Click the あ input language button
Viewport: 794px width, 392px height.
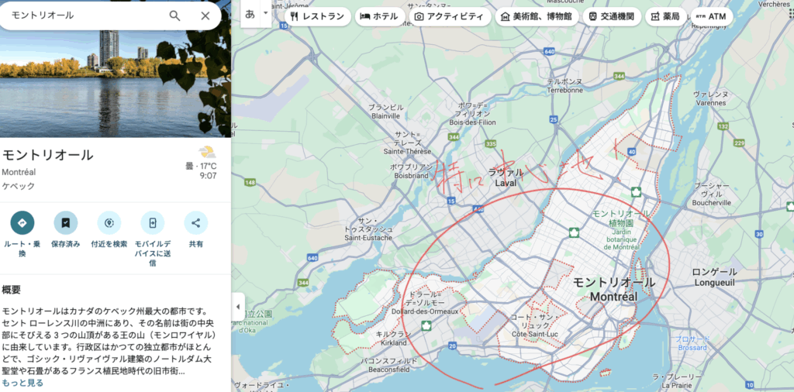(x=250, y=14)
